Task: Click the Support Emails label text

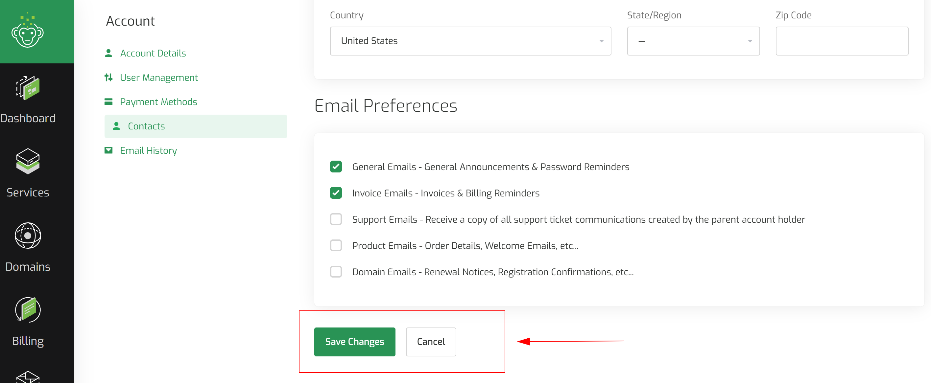Action: (578, 219)
